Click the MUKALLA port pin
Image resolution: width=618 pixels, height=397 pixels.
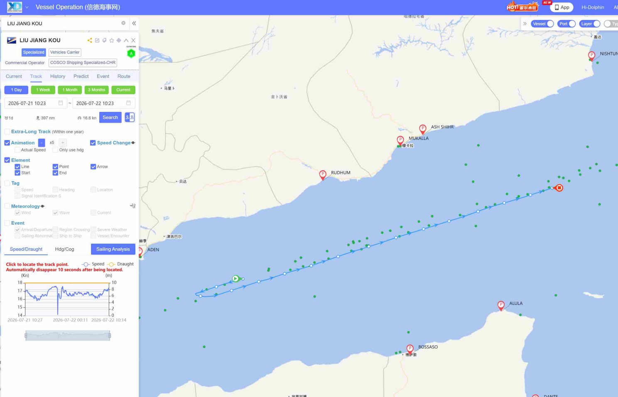400,140
